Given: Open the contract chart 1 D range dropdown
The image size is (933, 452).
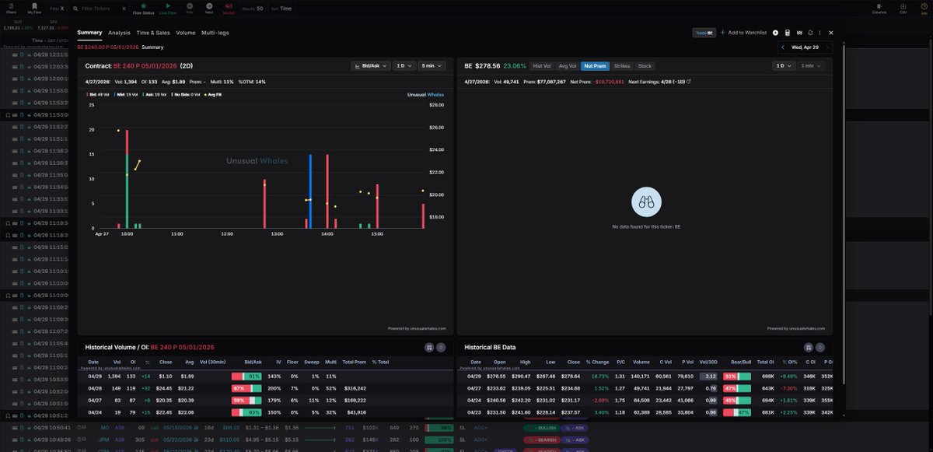Looking at the screenshot, I should [x=404, y=66].
